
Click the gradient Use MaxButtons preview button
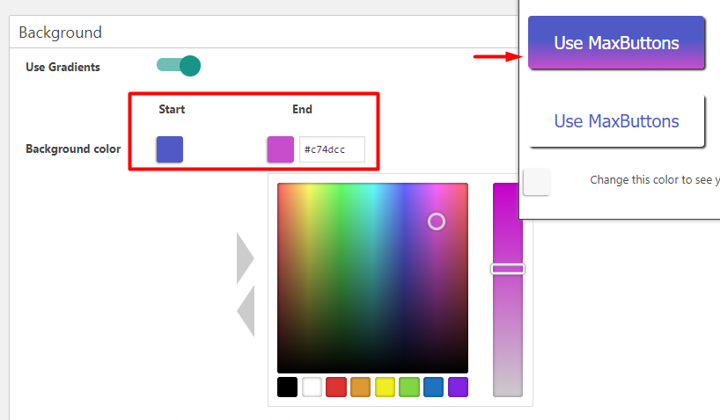[x=616, y=43]
